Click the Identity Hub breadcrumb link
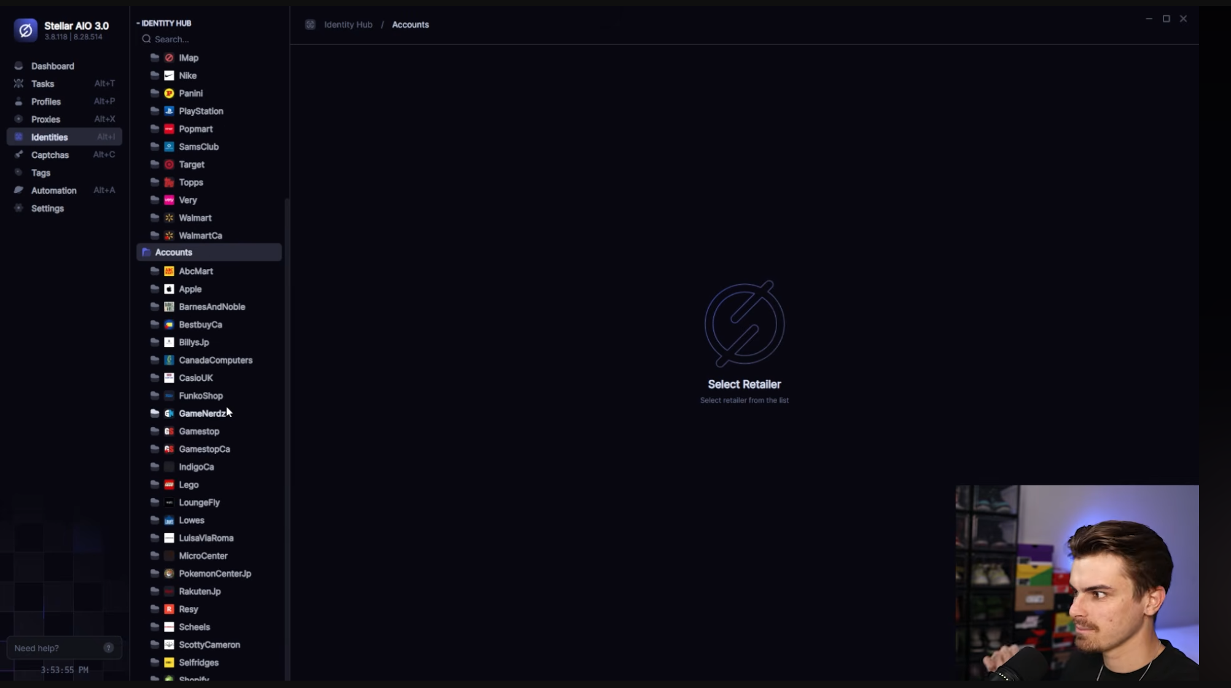Screen dimensions: 1231x688 [348, 25]
